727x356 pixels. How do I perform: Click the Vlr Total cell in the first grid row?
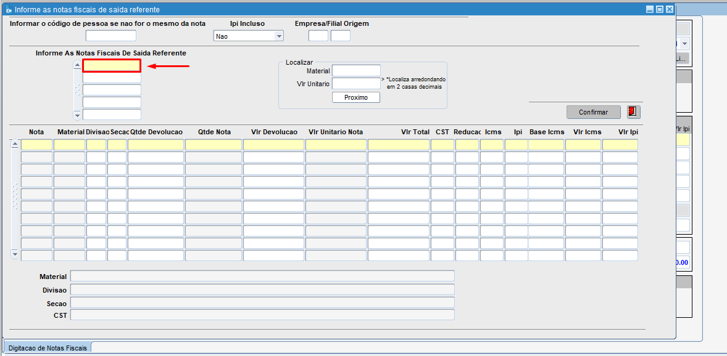[399, 145]
